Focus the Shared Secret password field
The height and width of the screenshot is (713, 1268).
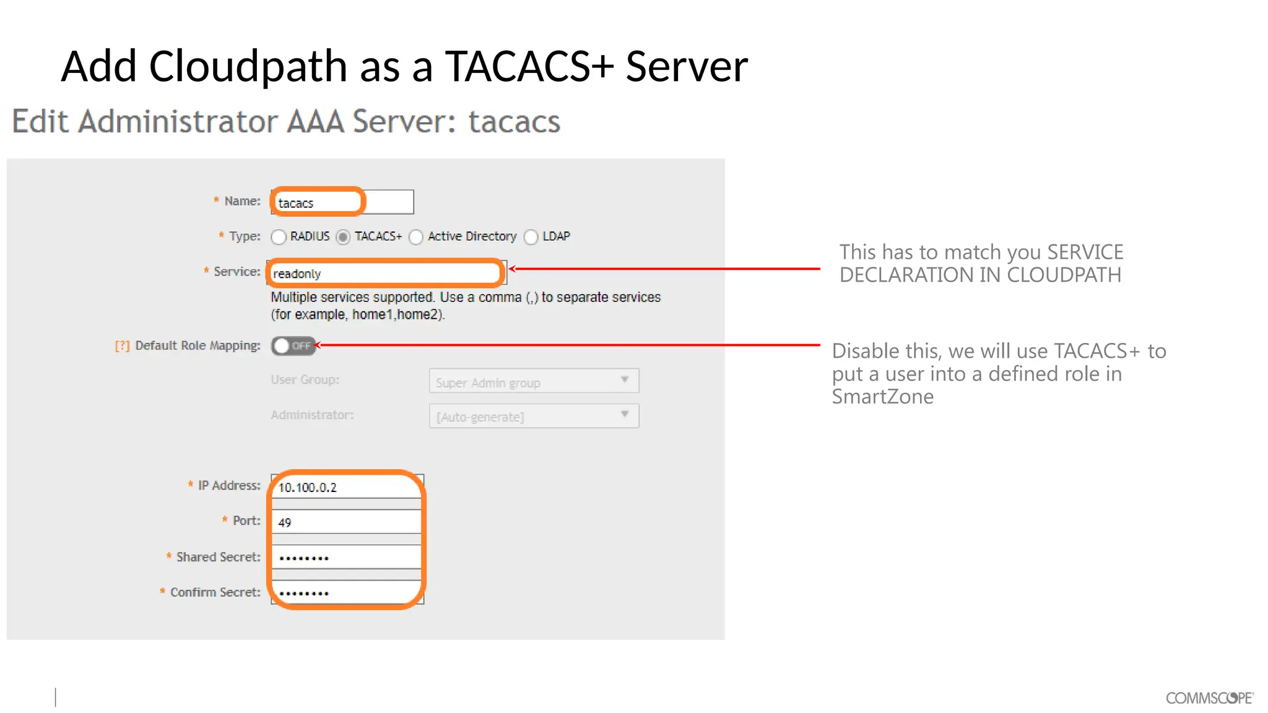click(x=347, y=557)
